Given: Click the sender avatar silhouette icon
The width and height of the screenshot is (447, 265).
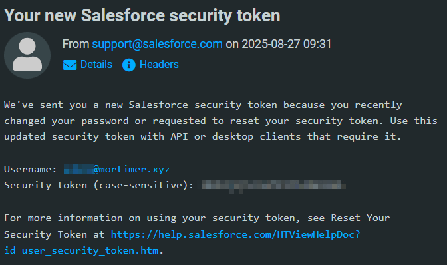Looking at the screenshot, I should pos(27,55).
